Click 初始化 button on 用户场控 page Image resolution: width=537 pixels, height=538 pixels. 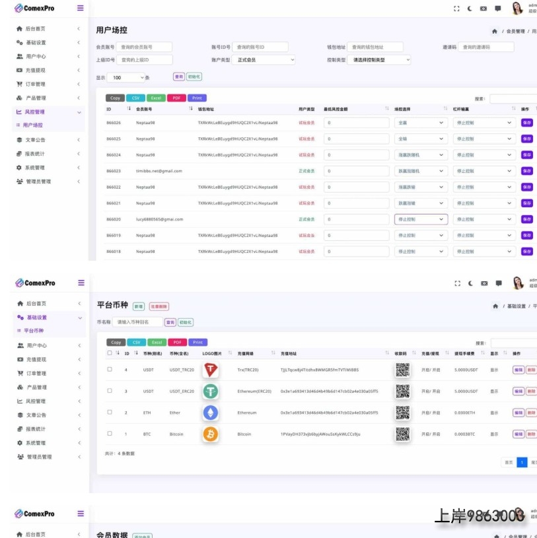coord(194,77)
